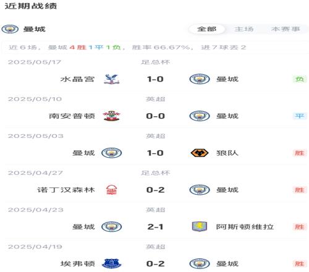This screenshot has height=272, width=309.
Task: Click the Everton team crest
Action: click(111, 263)
